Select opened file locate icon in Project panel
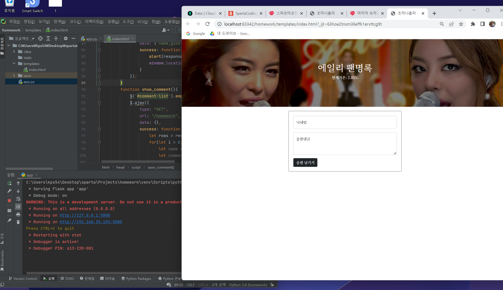 (40, 39)
